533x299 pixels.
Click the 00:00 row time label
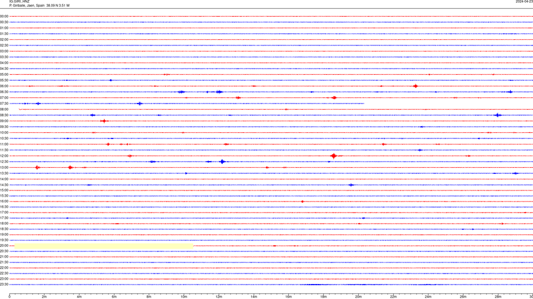click(x=4, y=16)
